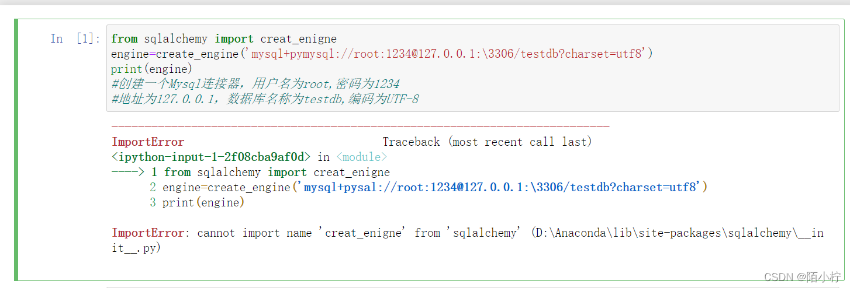Viewport: 850px width, 288px height.
Task: Click traceback line 2 with 'mysql+pysal' string
Action: pos(429,188)
